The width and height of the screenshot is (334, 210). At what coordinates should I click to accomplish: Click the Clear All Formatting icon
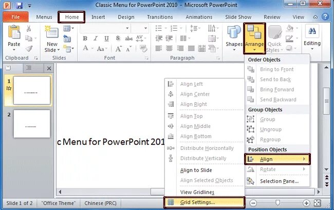coord(143,49)
